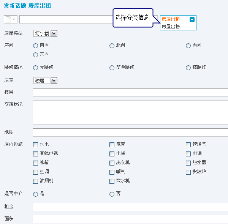The width and height of the screenshot is (228, 224).
Task: Select 否 for 是否中介
Action: point(112,194)
